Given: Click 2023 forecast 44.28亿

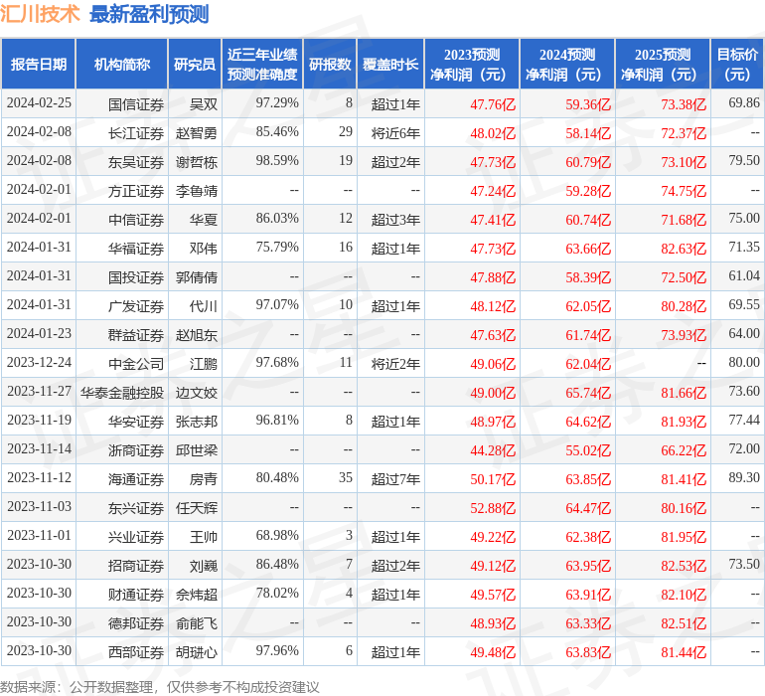Looking at the screenshot, I should click(493, 449).
